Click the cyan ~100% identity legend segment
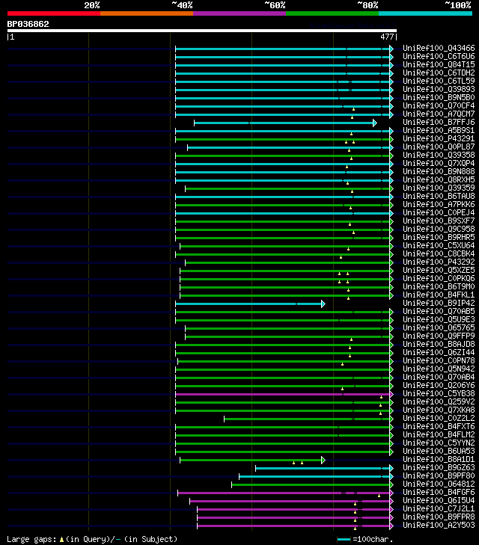479x545 pixels. point(425,13)
